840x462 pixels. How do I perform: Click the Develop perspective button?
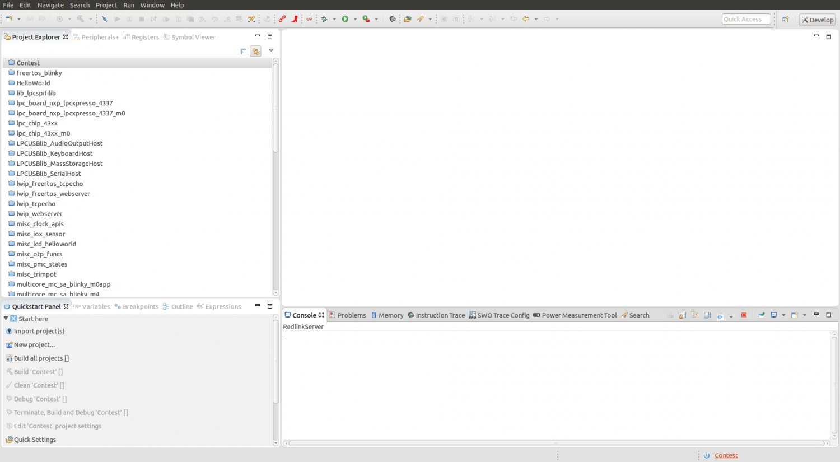(x=817, y=20)
